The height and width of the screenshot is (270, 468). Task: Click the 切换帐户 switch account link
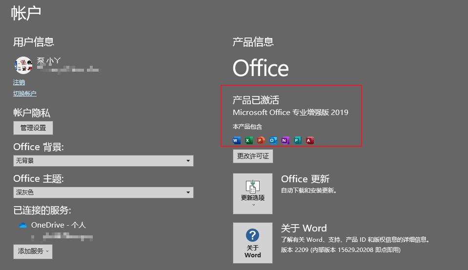tap(25, 94)
